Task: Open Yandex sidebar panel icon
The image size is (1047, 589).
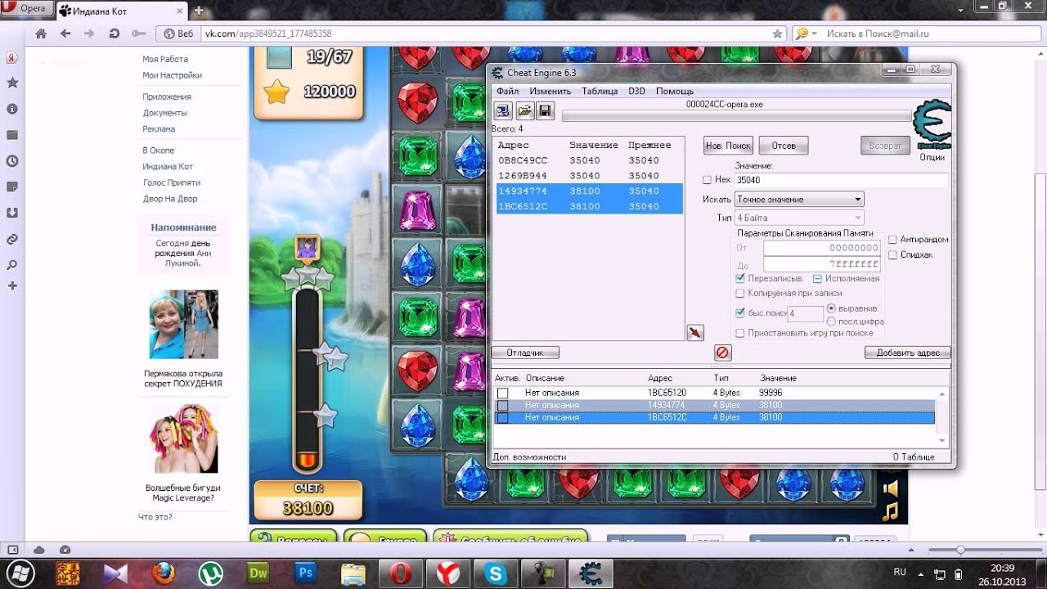Action: tap(12, 58)
